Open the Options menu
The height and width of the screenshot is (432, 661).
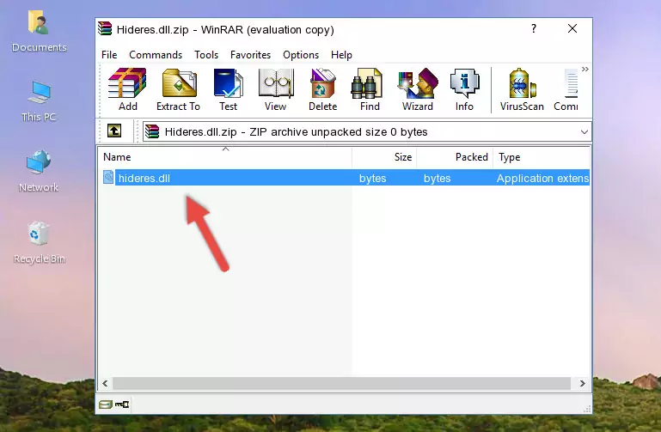[301, 55]
